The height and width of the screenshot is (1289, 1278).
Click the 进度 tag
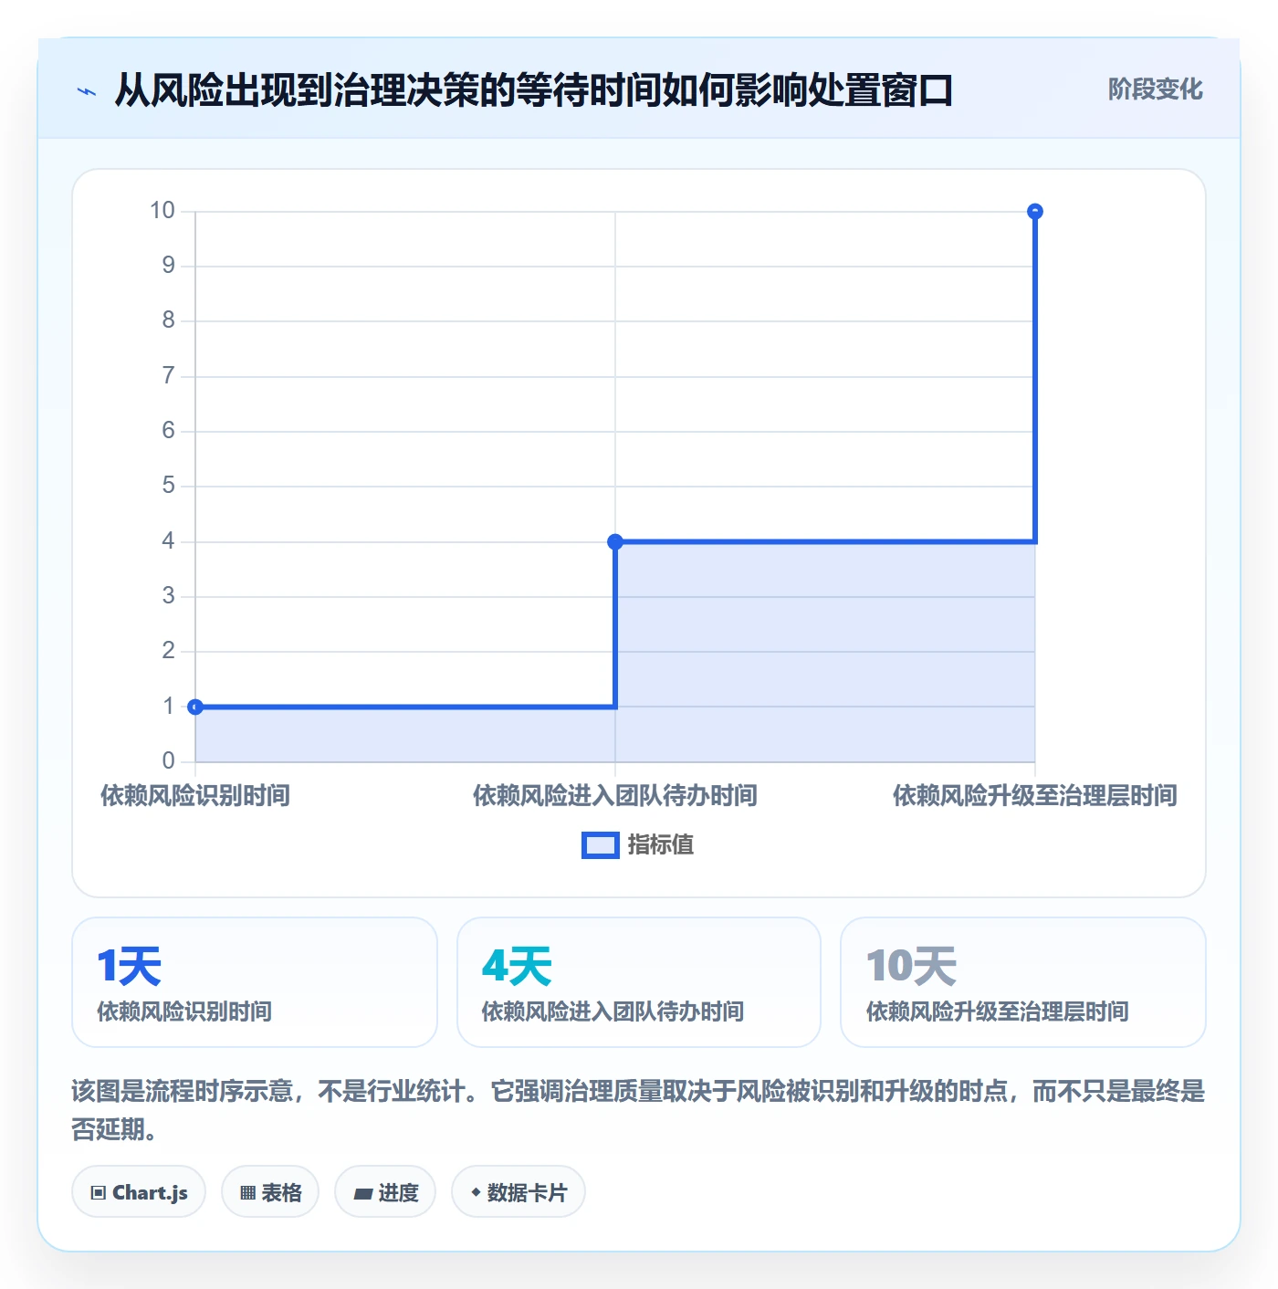click(x=385, y=1191)
